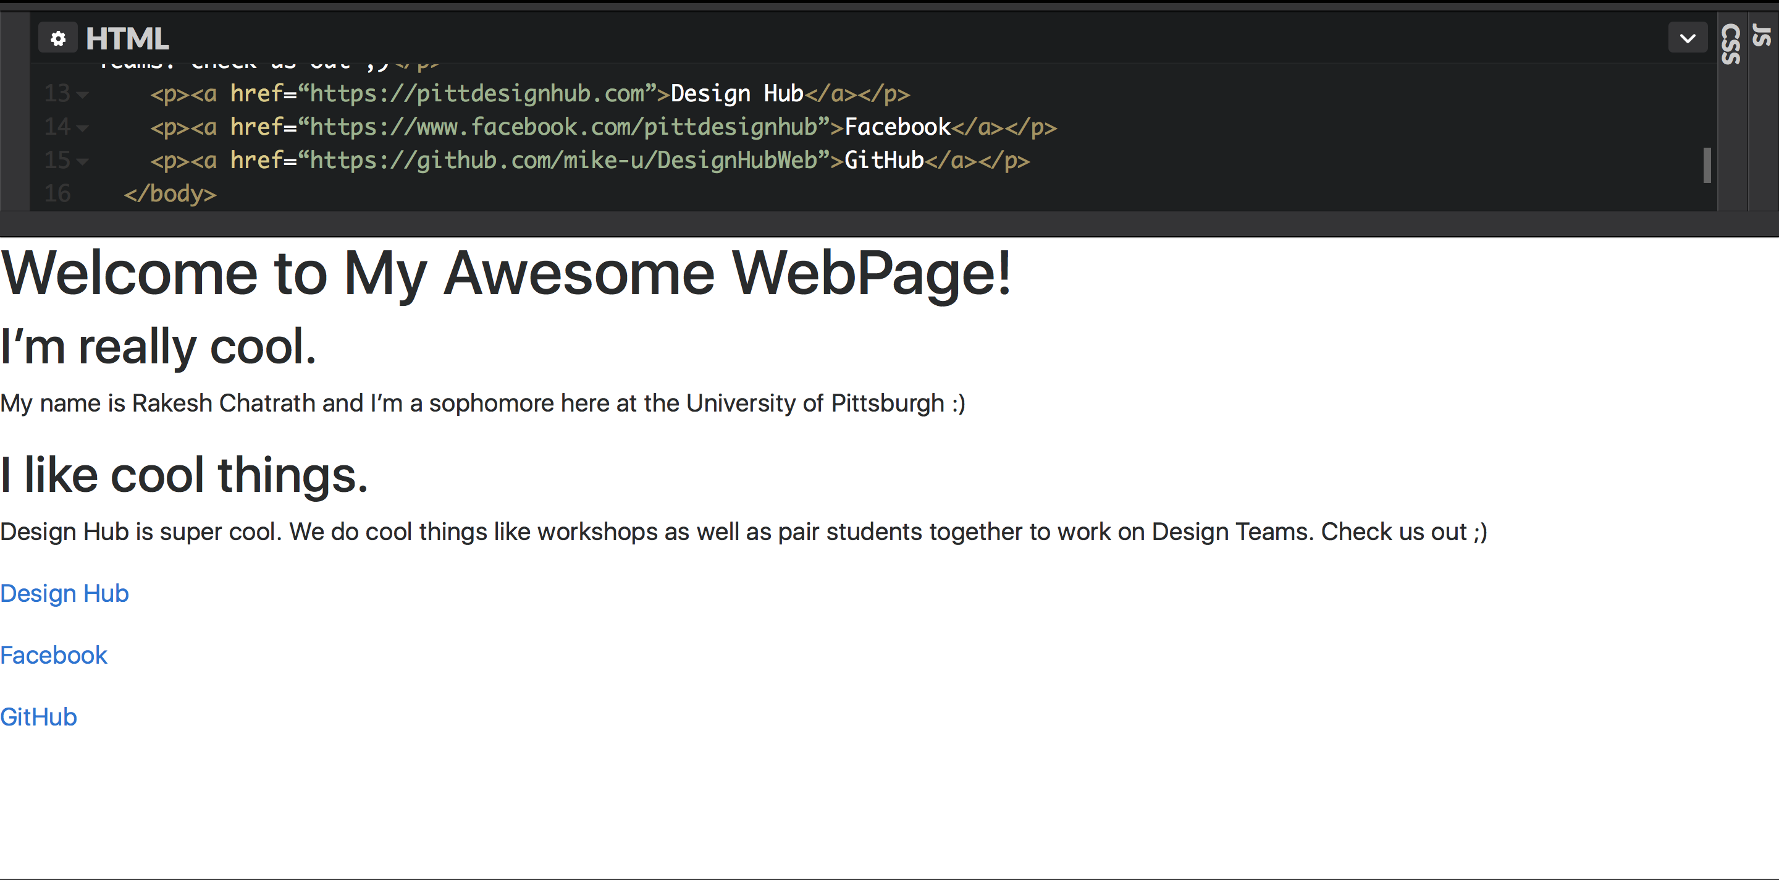Viewport: 1779px width, 880px height.
Task: Click the closing </body> tag on line 16
Action: (170, 194)
